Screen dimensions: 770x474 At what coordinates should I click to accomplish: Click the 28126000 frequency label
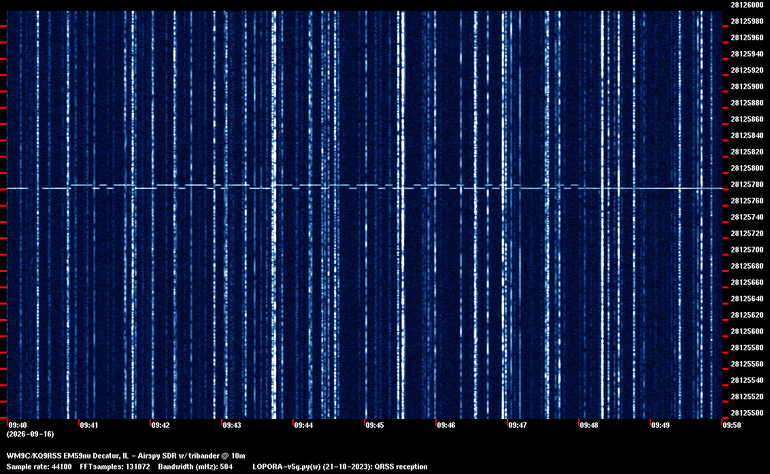(747, 5)
